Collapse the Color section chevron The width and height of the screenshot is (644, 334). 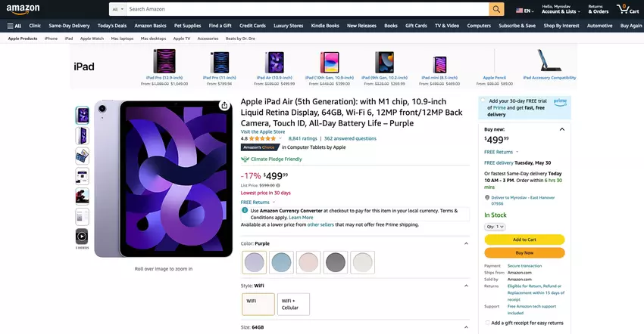pyautogui.click(x=466, y=243)
